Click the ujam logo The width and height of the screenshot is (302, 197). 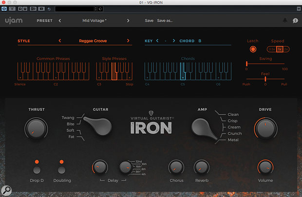point(14,20)
